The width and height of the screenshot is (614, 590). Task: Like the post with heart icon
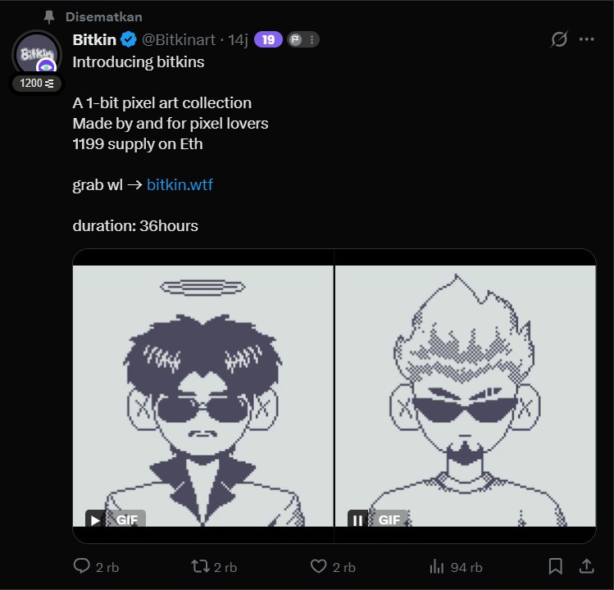pyautogui.click(x=318, y=566)
